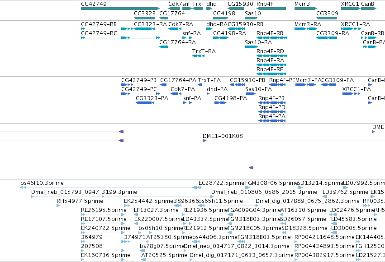Click the TrxT-RA transcript
The width and height of the screenshot is (385, 262).
pos(199,56)
